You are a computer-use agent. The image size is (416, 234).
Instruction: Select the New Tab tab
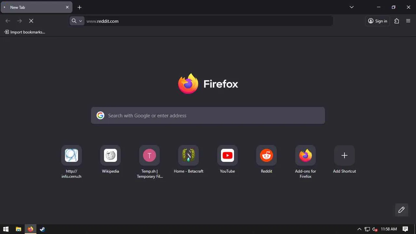click(x=37, y=7)
